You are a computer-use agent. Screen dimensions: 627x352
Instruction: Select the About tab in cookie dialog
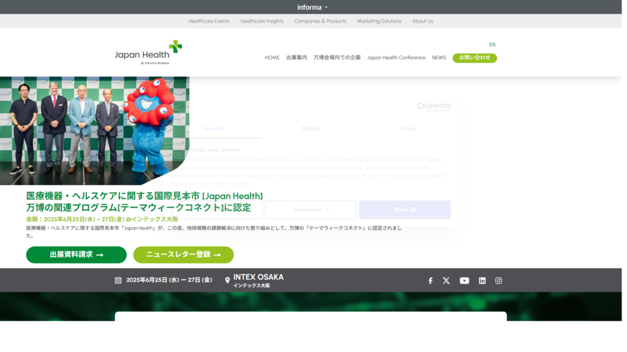408,128
